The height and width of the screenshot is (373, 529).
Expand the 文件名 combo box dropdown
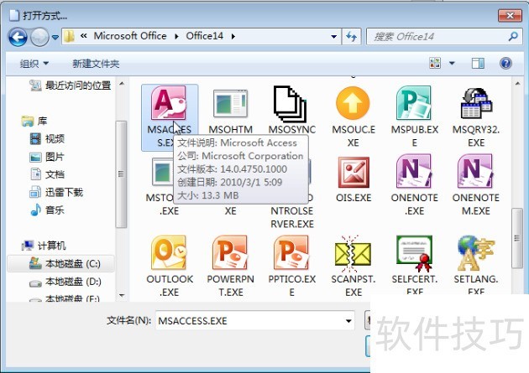tap(348, 321)
